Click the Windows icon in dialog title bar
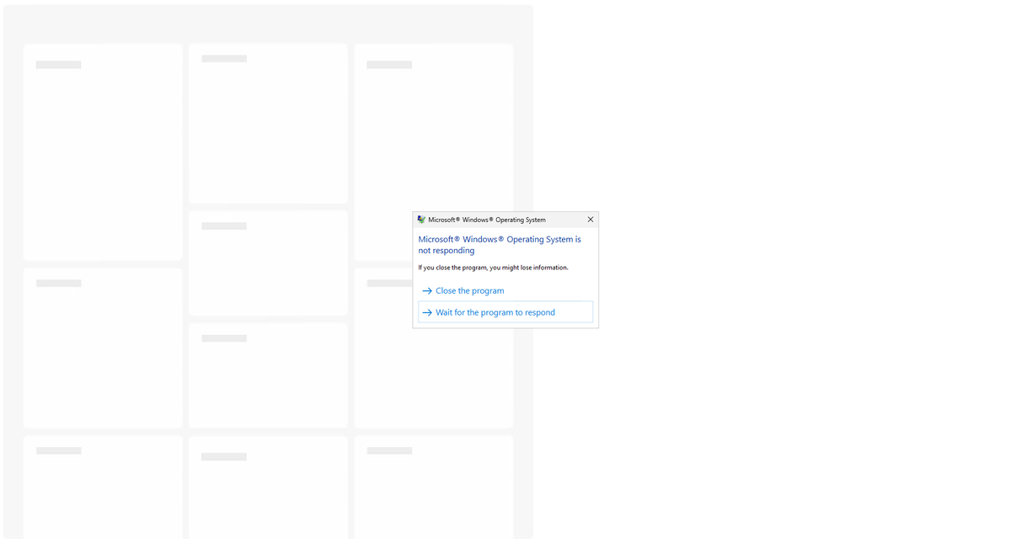The image size is (1011, 542). click(421, 220)
